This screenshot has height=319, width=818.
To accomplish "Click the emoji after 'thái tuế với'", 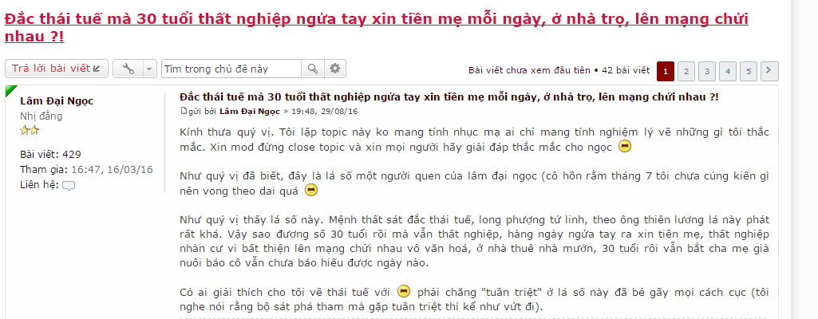I will 404,291.
